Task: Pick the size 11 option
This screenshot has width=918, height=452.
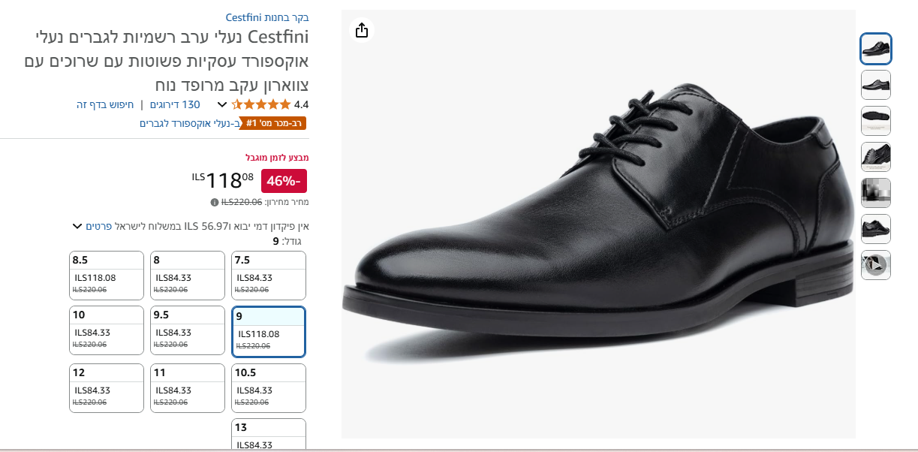Action: (187, 388)
